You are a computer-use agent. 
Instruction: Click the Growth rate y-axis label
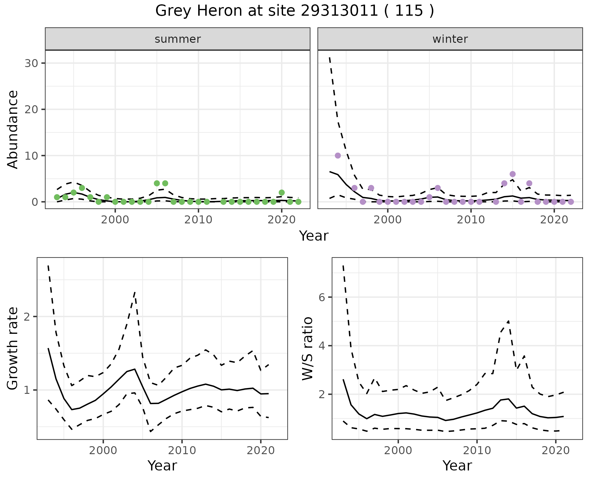(x=13, y=348)
